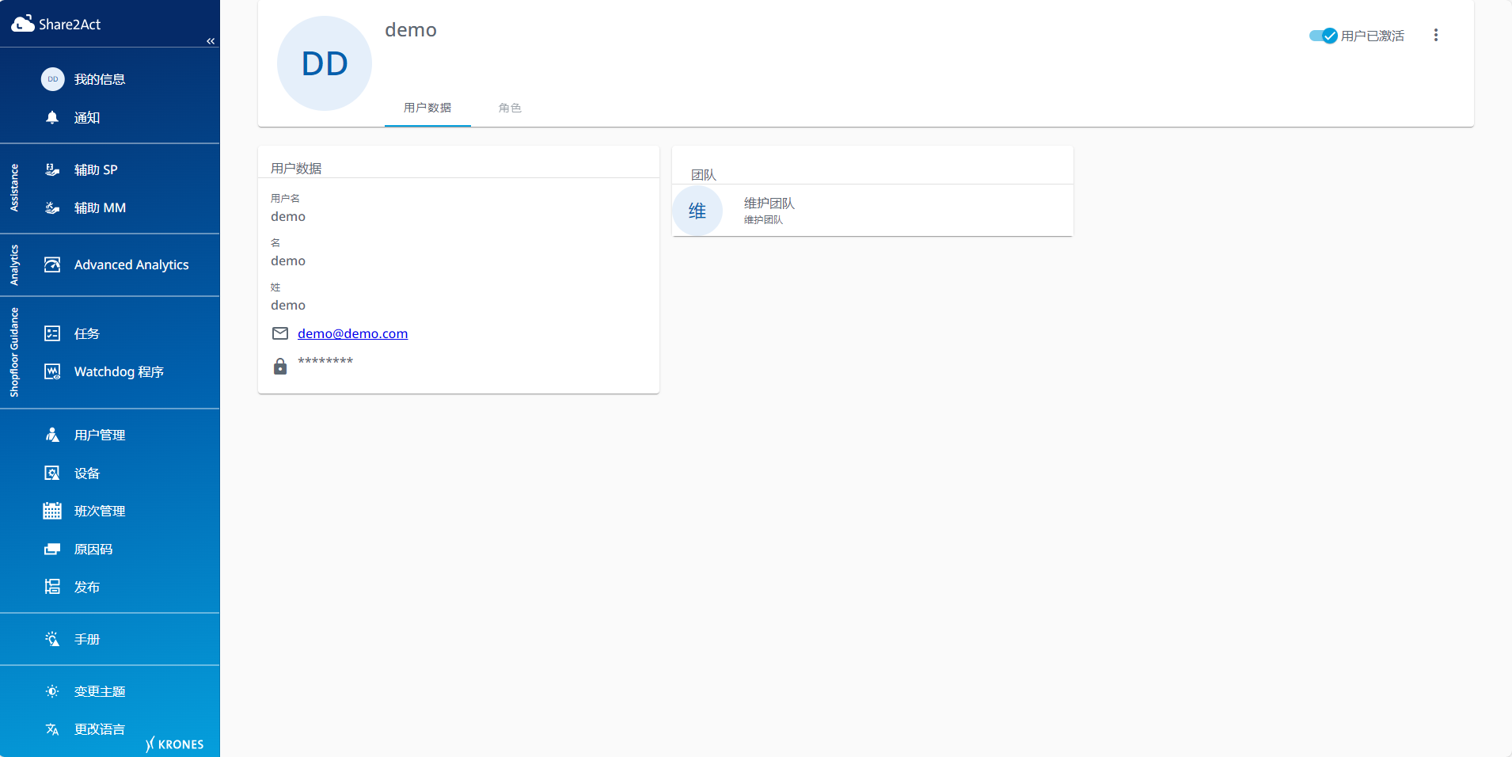Open Advanced Analytics icon in sidebar
Screen dimensions: 1512x757
tap(52, 264)
